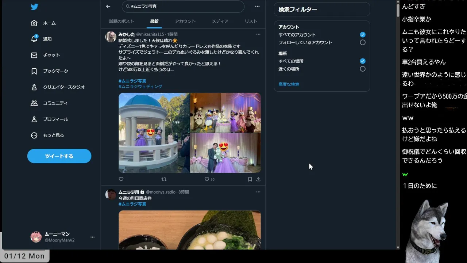
Task: Select 'すべての場所' radio option
Action: (362, 61)
